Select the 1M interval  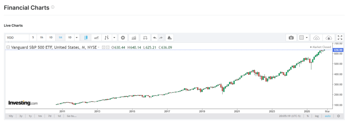coord(60,37)
